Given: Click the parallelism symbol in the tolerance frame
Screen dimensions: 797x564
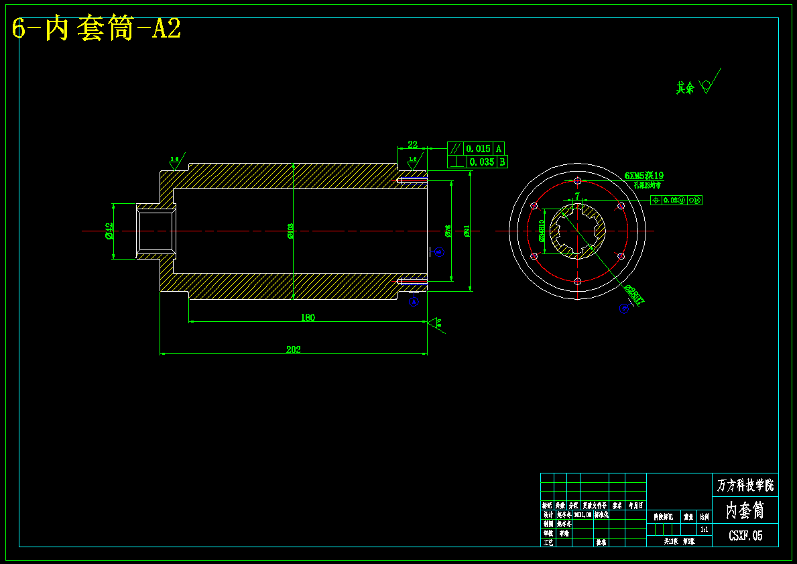Looking at the screenshot, I should pos(455,148).
